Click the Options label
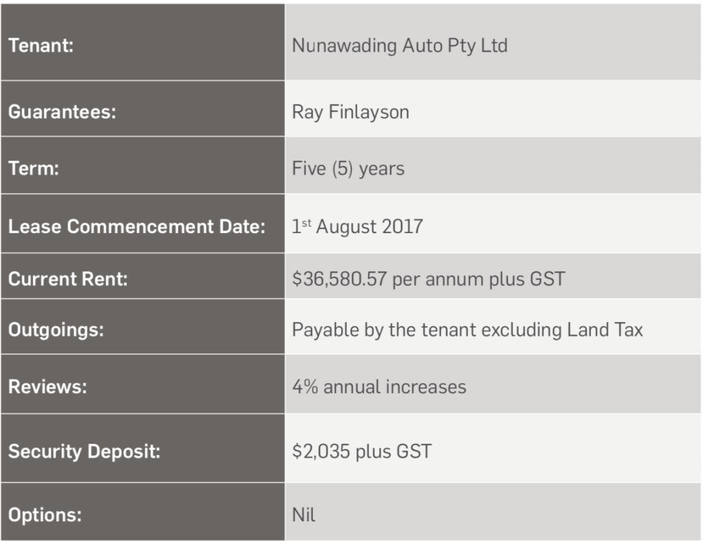 [x=45, y=515]
